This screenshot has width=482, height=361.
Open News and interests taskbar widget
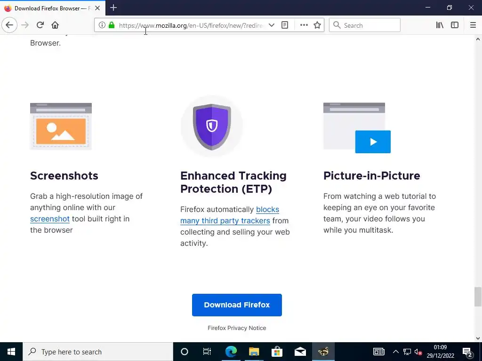click(379, 352)
